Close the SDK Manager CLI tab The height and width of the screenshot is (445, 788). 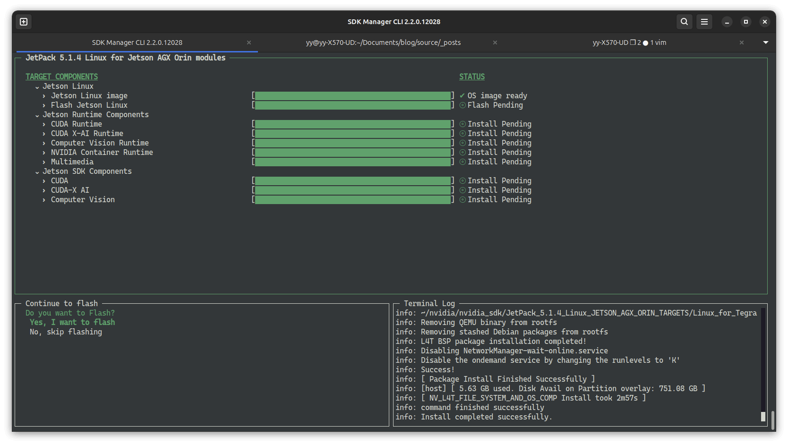[249, 43]
